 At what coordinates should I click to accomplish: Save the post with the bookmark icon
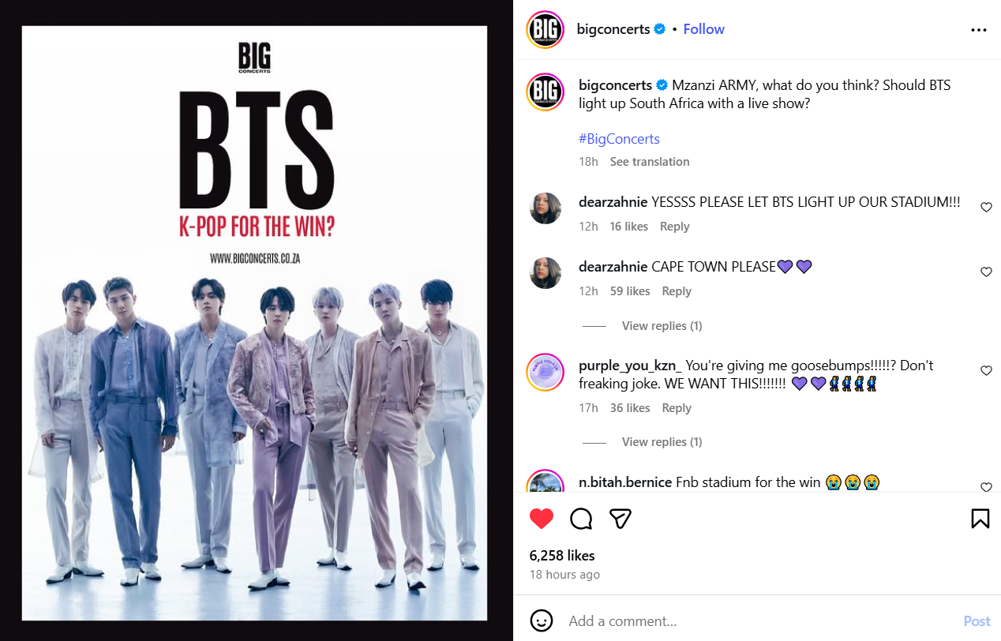click(980, 519)
